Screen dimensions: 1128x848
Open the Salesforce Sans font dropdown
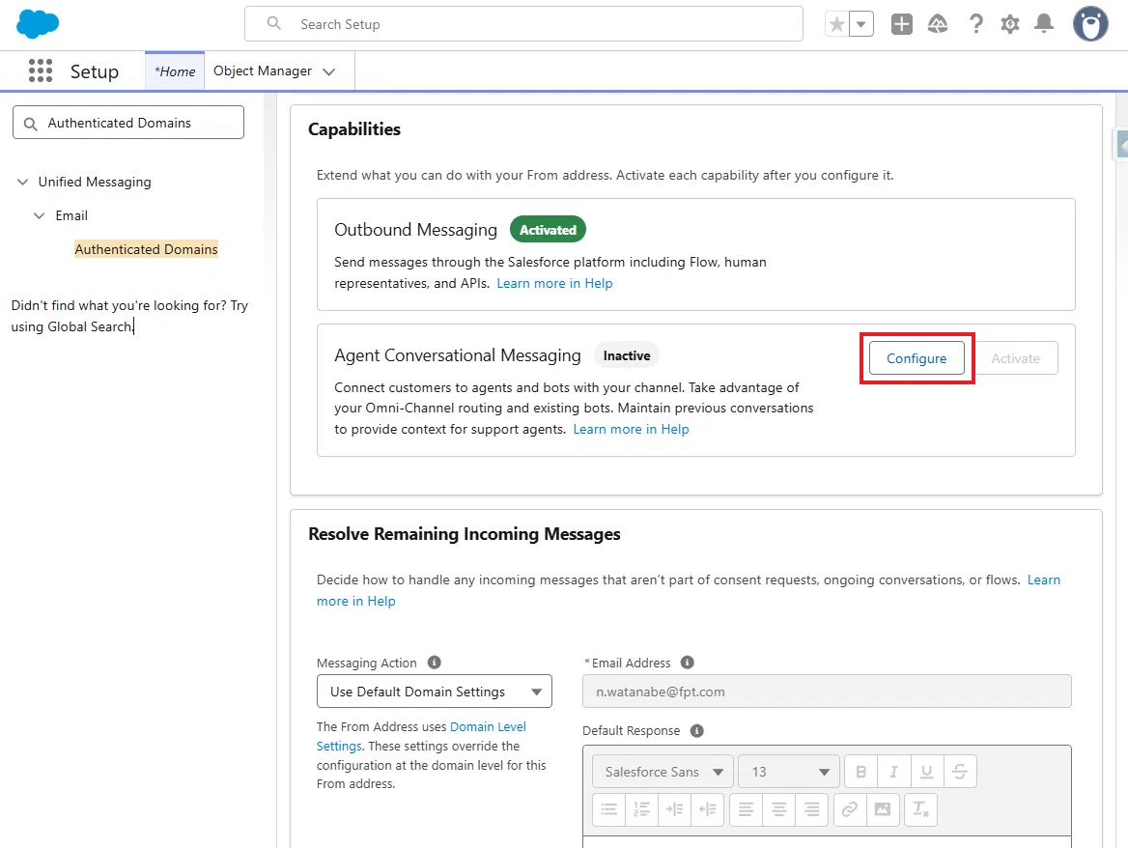(x=663, y=772)
